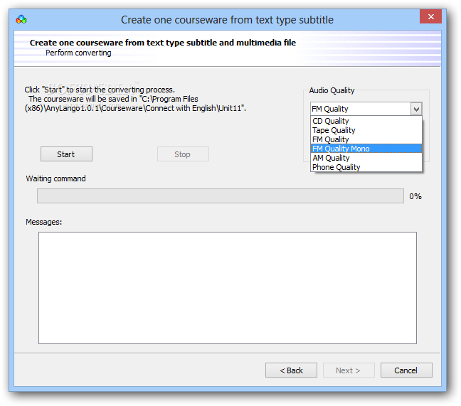Pick Phone Quality from the list

(x=366, y=167)
